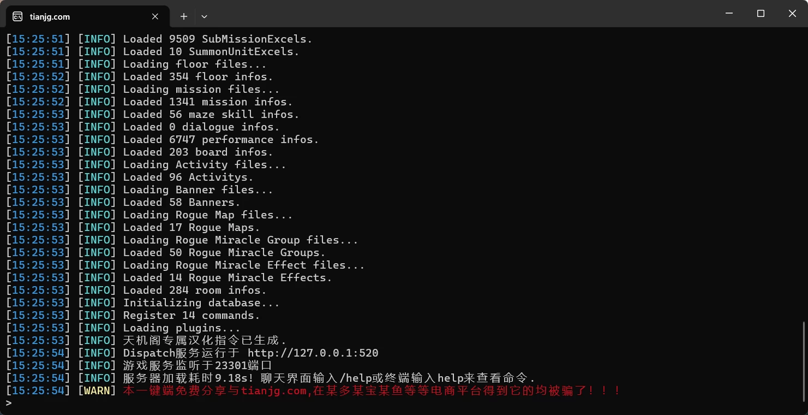Click the command prompt input line
Viewport: 808px width, 415px height.
pyautogui.click(x=404, y=403)
